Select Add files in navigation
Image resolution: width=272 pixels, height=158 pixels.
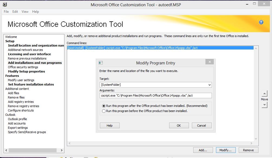[14, 93]
